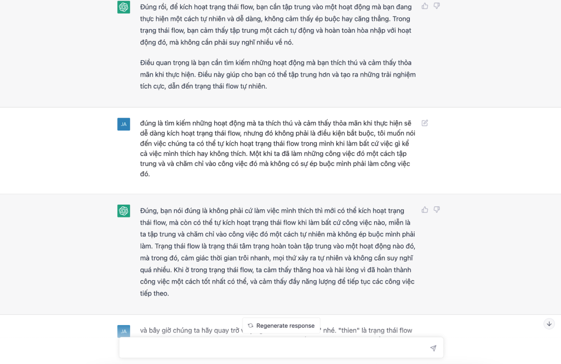
Task: Click the Regenerate response button
Action: tap(281, 325)
